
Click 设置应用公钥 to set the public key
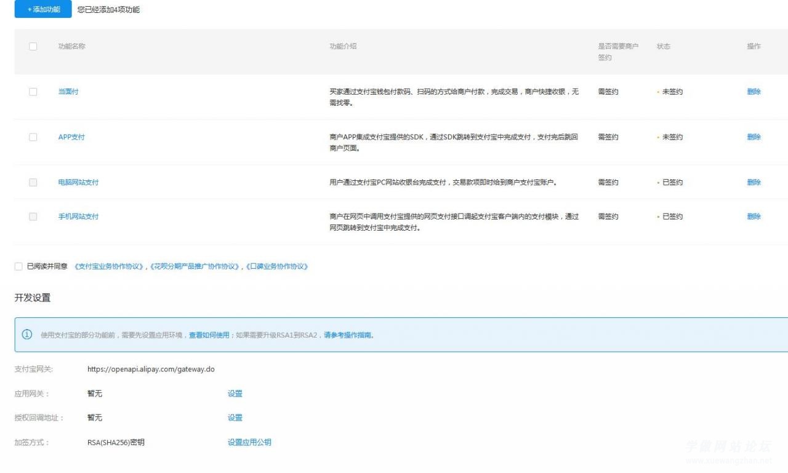[249, 442]
